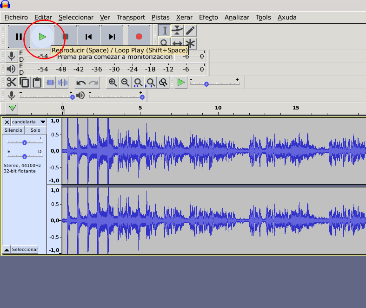The image size is (366, 308).
Task: Click the 'Stereo, 44100Hz' track info text
Action: (x=22, y=166)
